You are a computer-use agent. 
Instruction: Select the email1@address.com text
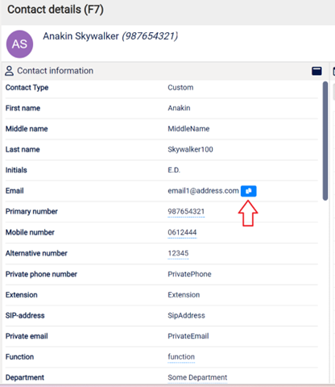tap(203, 191)
